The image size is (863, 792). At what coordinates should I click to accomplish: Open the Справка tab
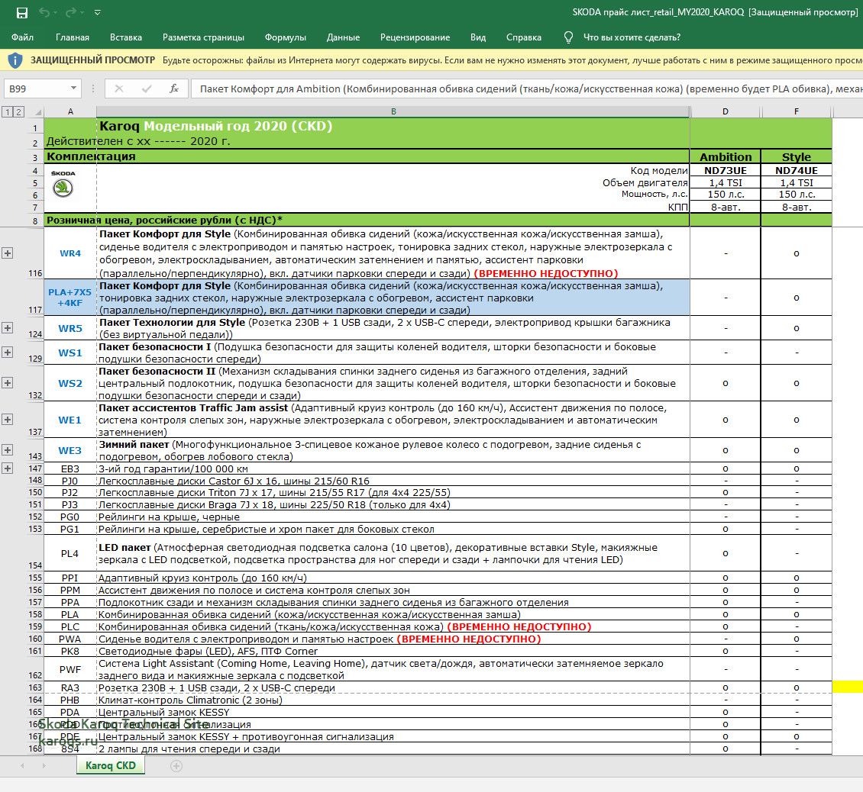(x=523, y=37)
